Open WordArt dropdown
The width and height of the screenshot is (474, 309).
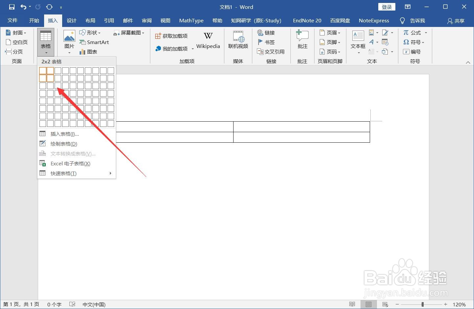373,42
